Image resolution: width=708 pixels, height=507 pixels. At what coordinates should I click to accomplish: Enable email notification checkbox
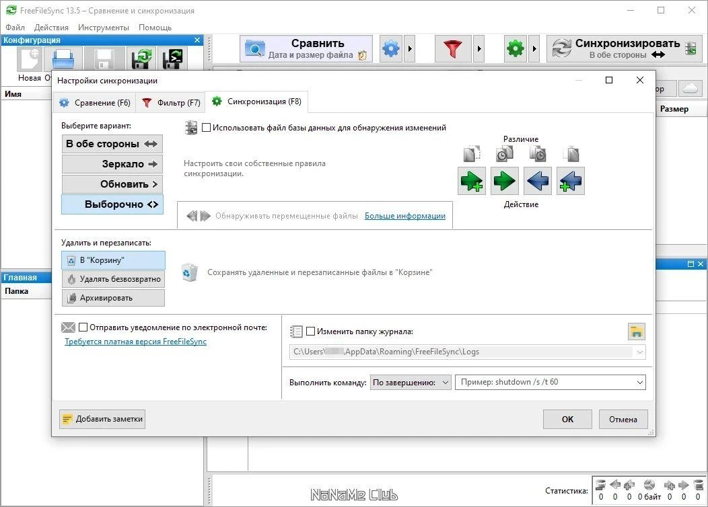83,327
